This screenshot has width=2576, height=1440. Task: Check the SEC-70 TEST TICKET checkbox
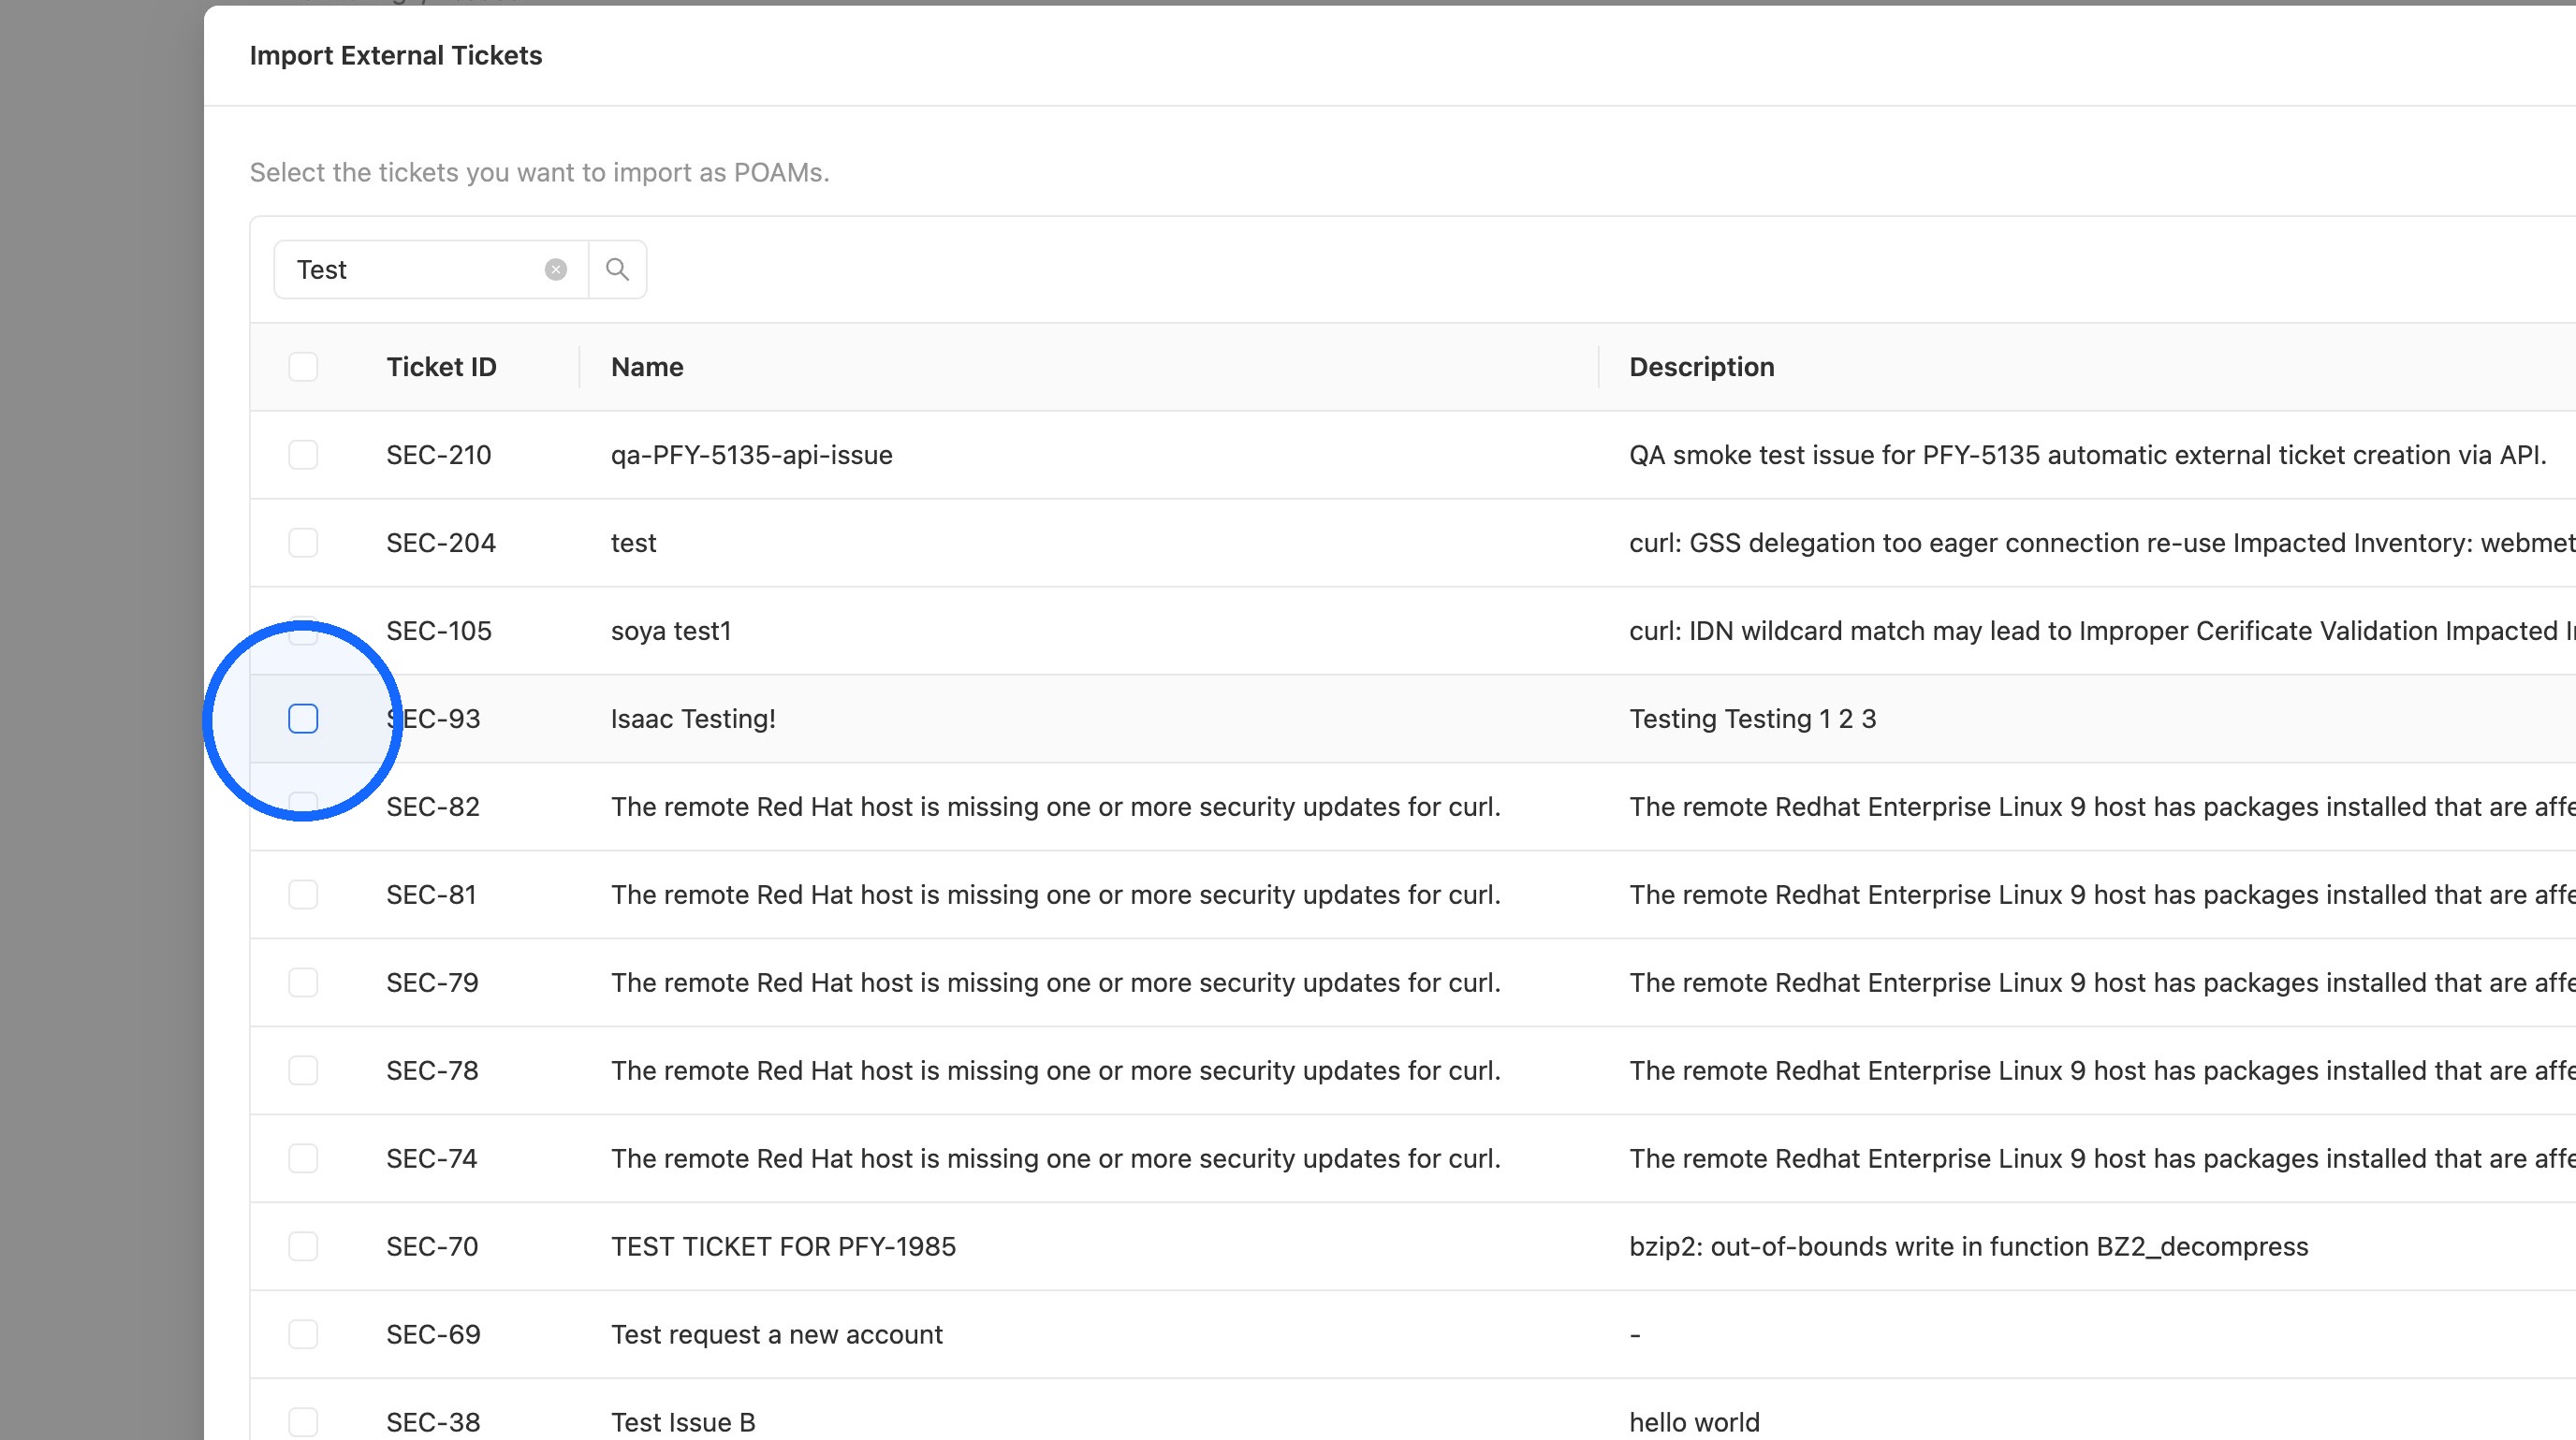point(303,1246)
